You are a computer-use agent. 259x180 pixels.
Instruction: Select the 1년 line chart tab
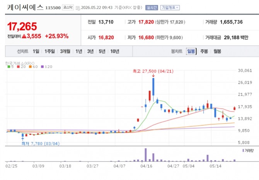tap(79, 51)
